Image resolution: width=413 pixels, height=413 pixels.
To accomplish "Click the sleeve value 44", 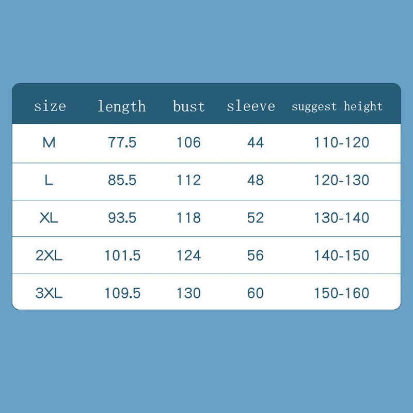I will click(256, 142).
